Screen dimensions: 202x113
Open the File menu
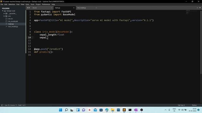click(2, 4)
